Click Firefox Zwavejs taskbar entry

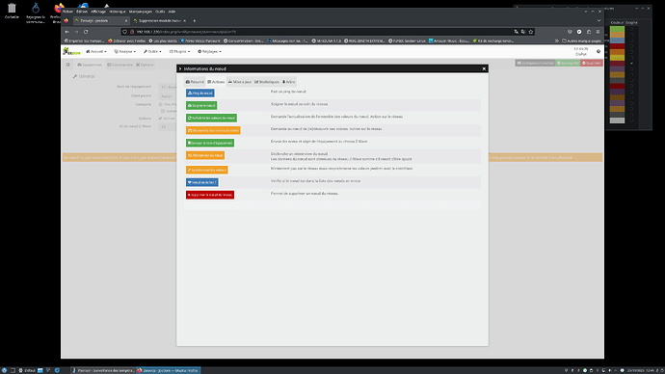point(169,370)
